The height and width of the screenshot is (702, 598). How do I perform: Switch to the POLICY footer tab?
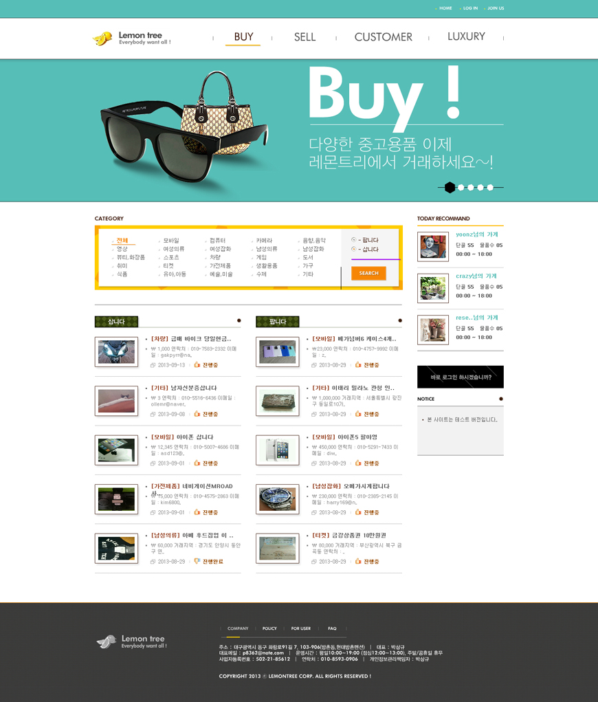[269, 628]
